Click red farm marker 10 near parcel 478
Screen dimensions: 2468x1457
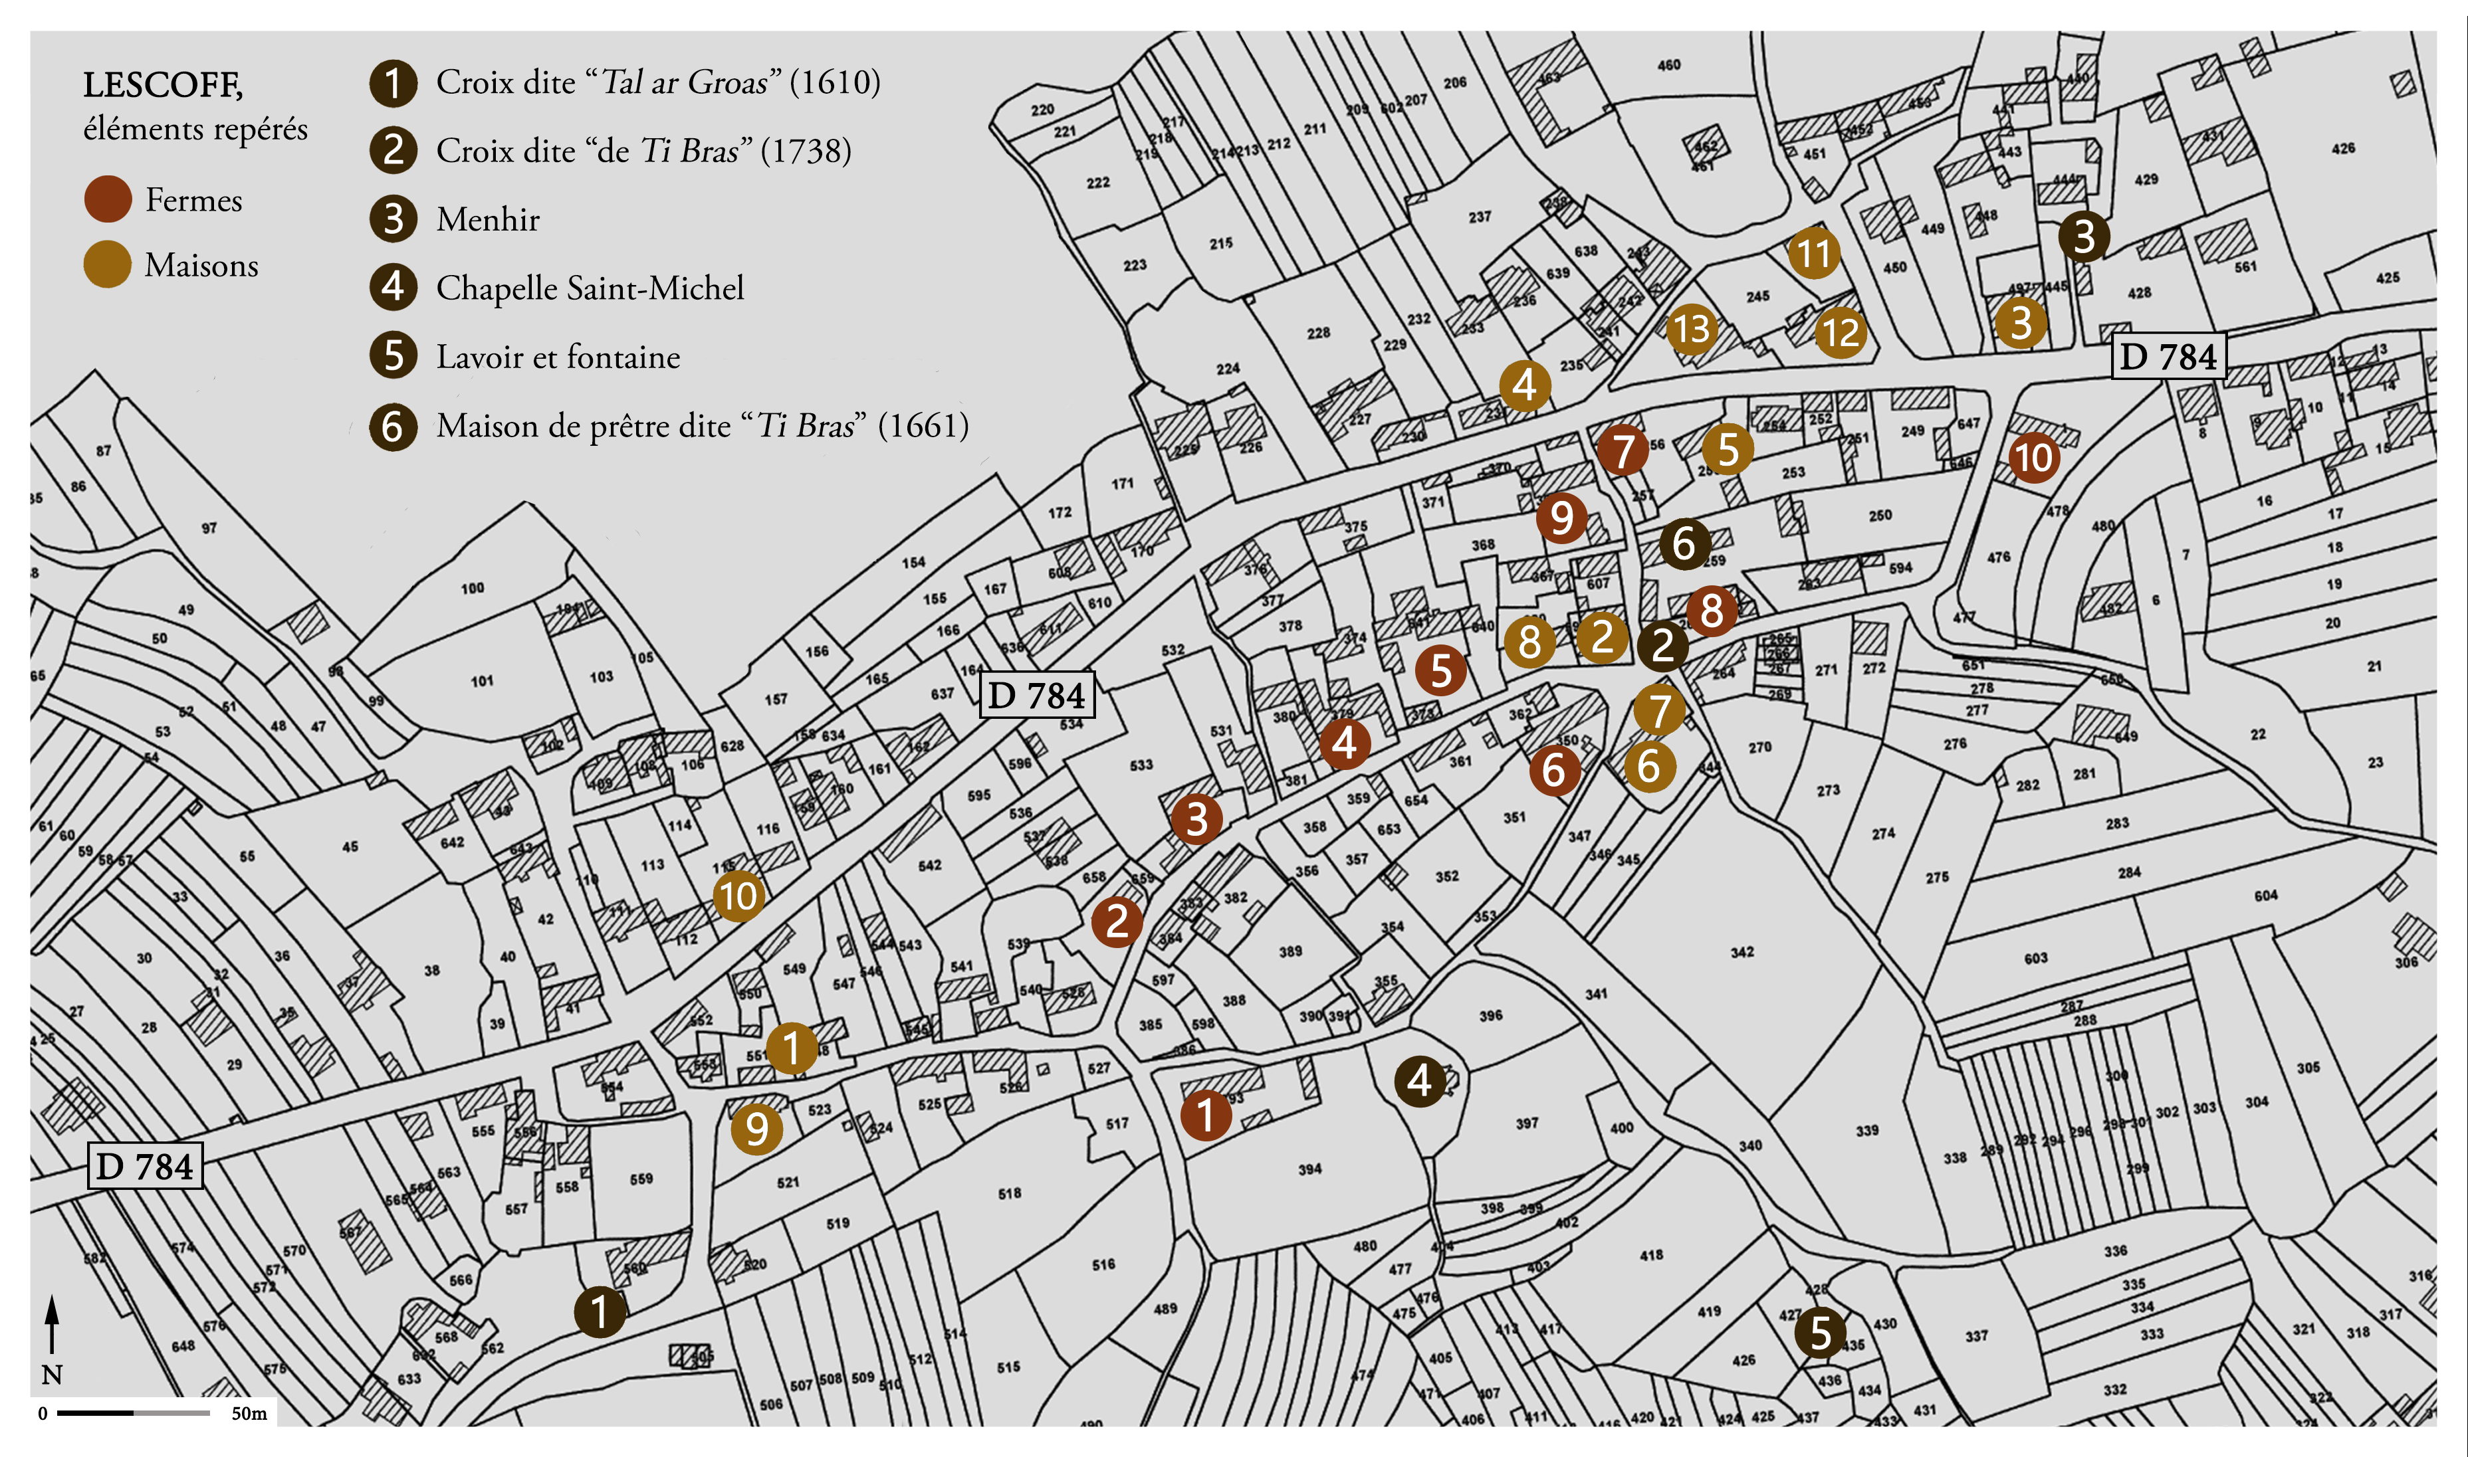(2034, 458)
